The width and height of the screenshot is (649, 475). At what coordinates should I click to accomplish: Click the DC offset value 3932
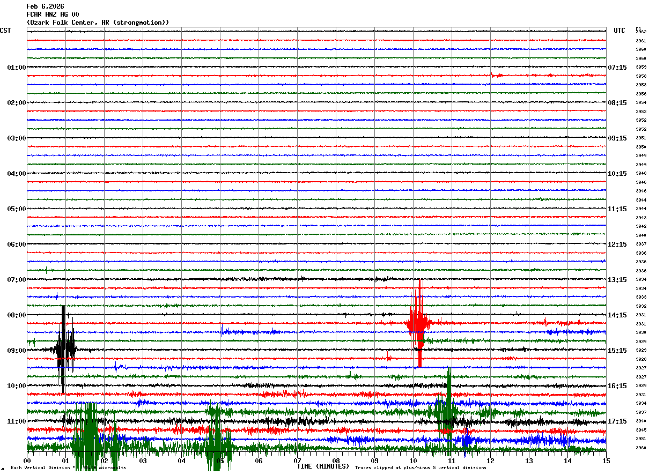coord(641,306)
